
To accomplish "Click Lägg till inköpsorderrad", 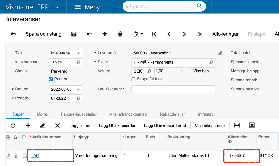I will click(165, 126).
